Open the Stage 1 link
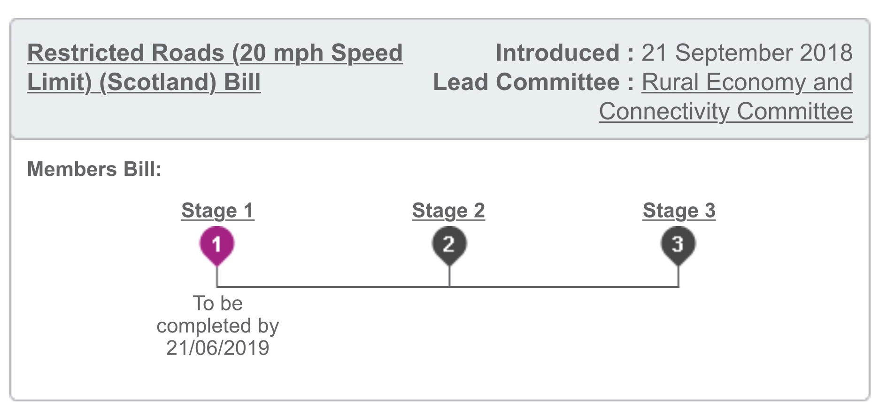The height and width of the screenshot is (415, 879). coord(218,211)
